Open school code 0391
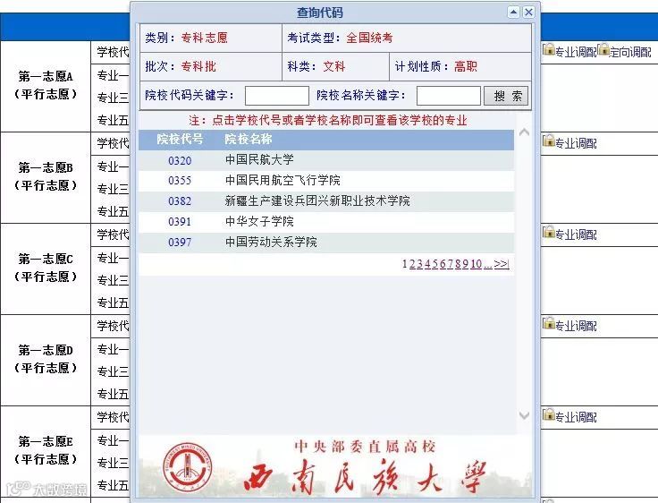This screenshot has width=658, height=503. point(180,222)
